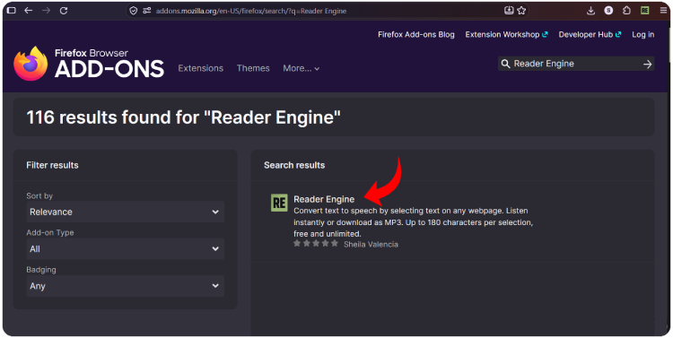
Task: Open Extension Workshop link
Action: coord(506,35)
